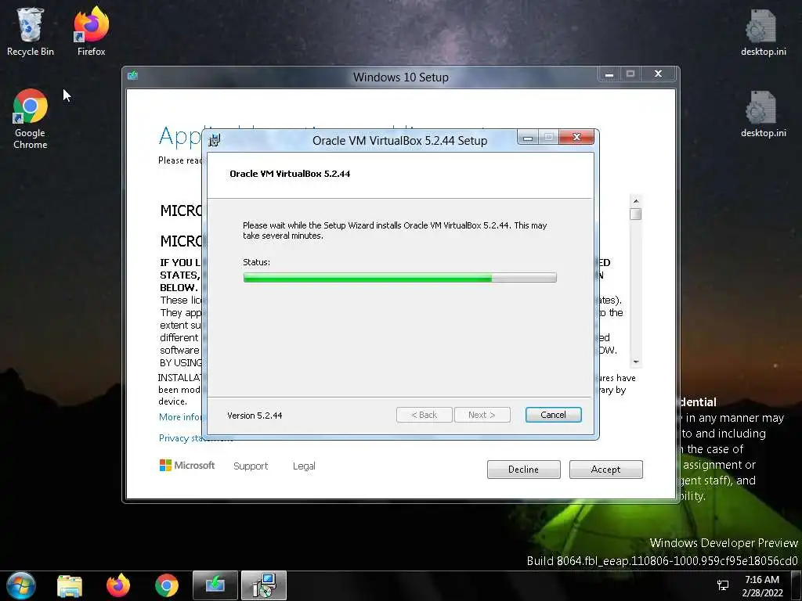The height and width of the screenshot is (601, 802).
Task: Minimize the Windows 10 Setup window
Action: 609,74
